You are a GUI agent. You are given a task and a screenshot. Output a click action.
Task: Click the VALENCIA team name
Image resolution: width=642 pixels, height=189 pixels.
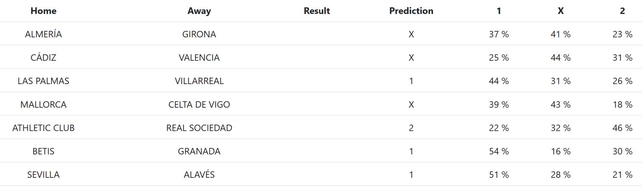tap(199, 58)
